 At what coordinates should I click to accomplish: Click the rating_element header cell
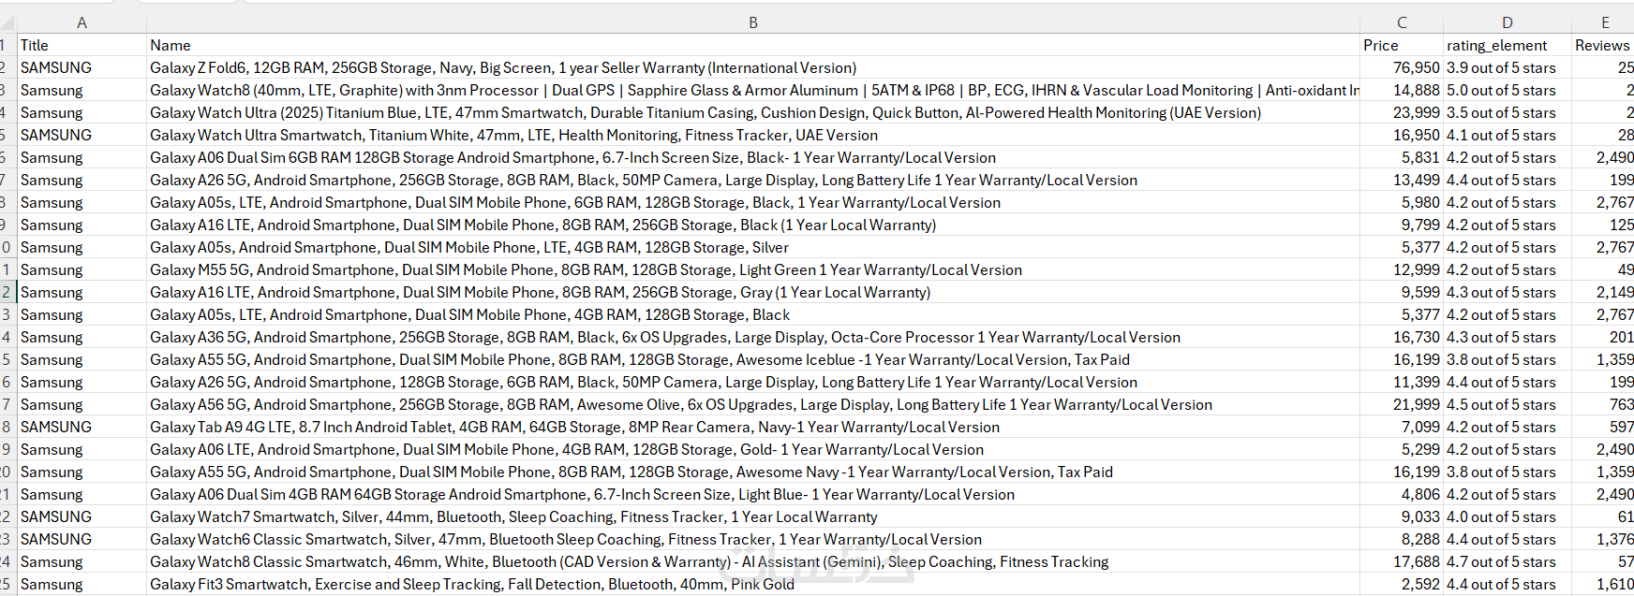click(1507, 45)
